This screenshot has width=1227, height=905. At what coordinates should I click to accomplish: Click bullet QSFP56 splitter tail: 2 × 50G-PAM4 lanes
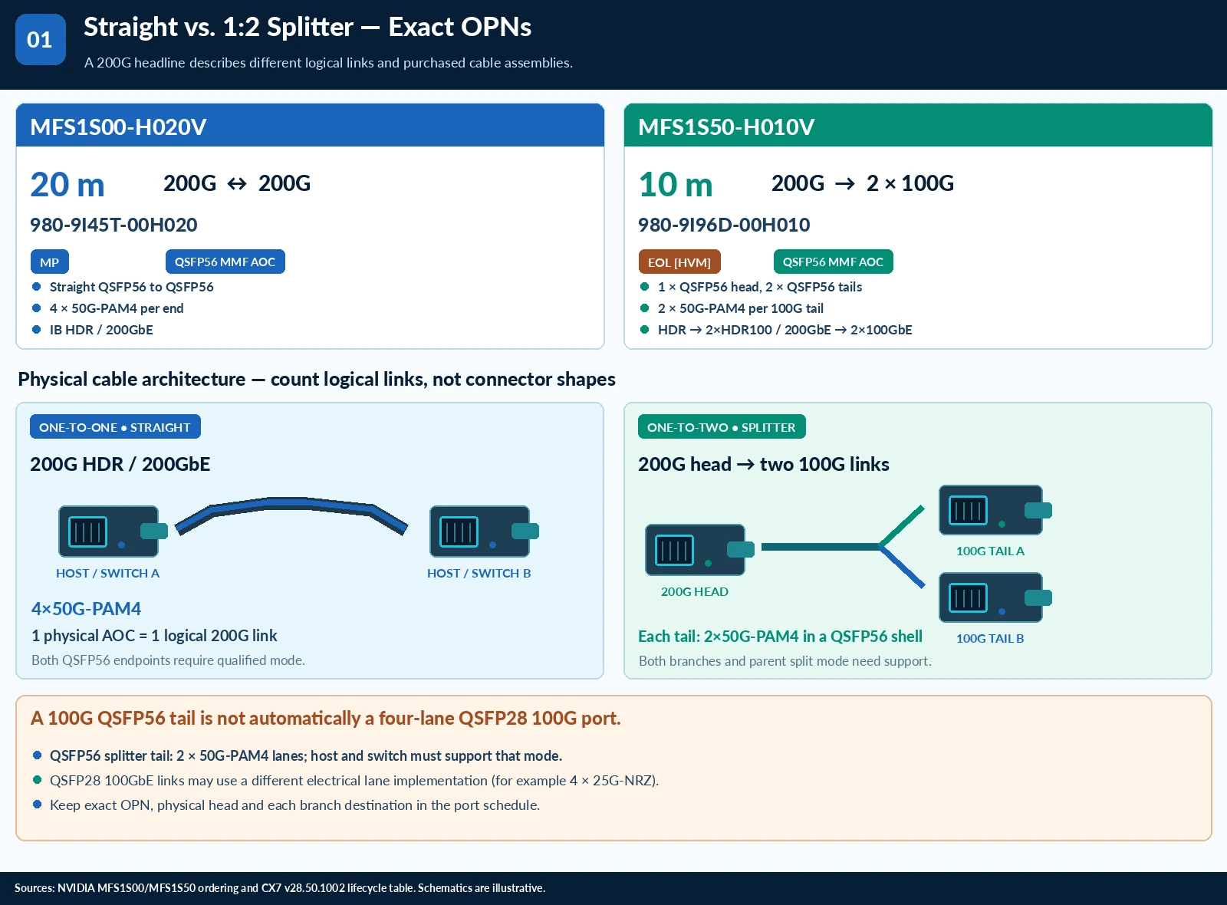[298, 756]
